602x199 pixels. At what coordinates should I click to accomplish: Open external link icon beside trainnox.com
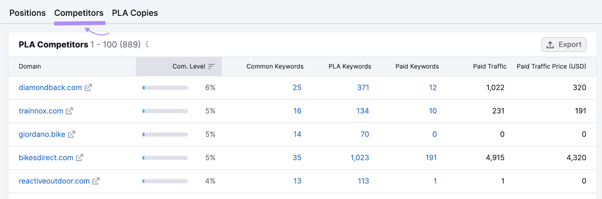tap(70, 111)
